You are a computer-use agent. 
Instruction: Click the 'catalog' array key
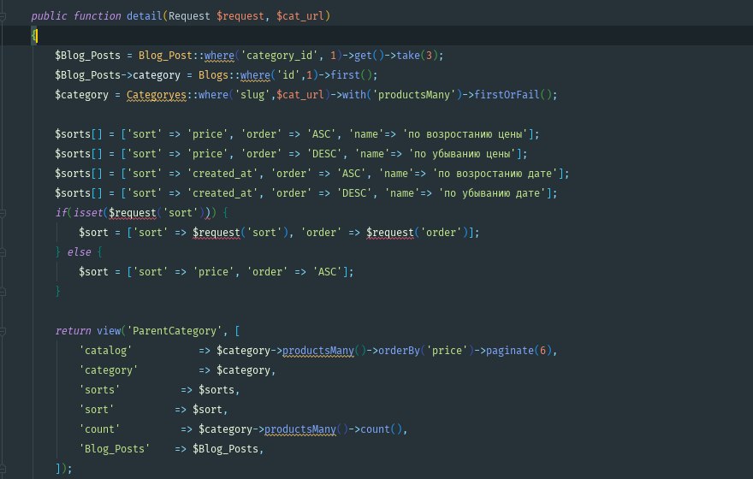105,351
